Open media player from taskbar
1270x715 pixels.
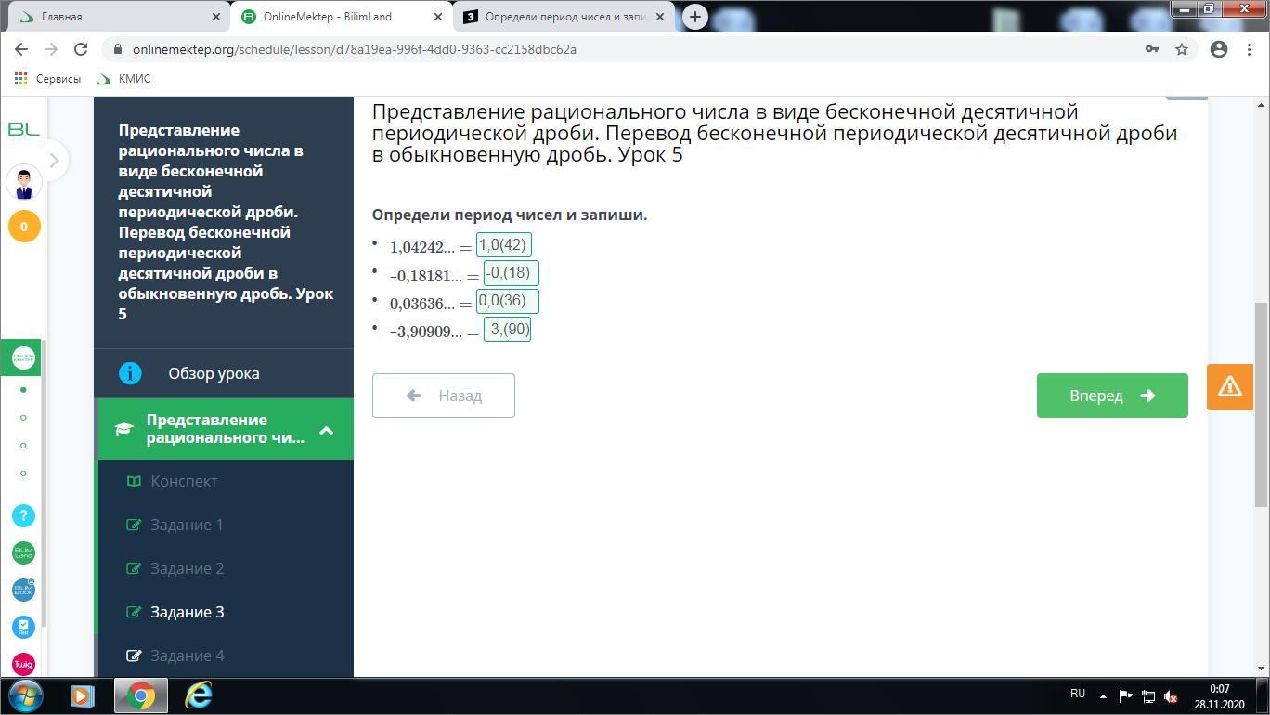82,695
